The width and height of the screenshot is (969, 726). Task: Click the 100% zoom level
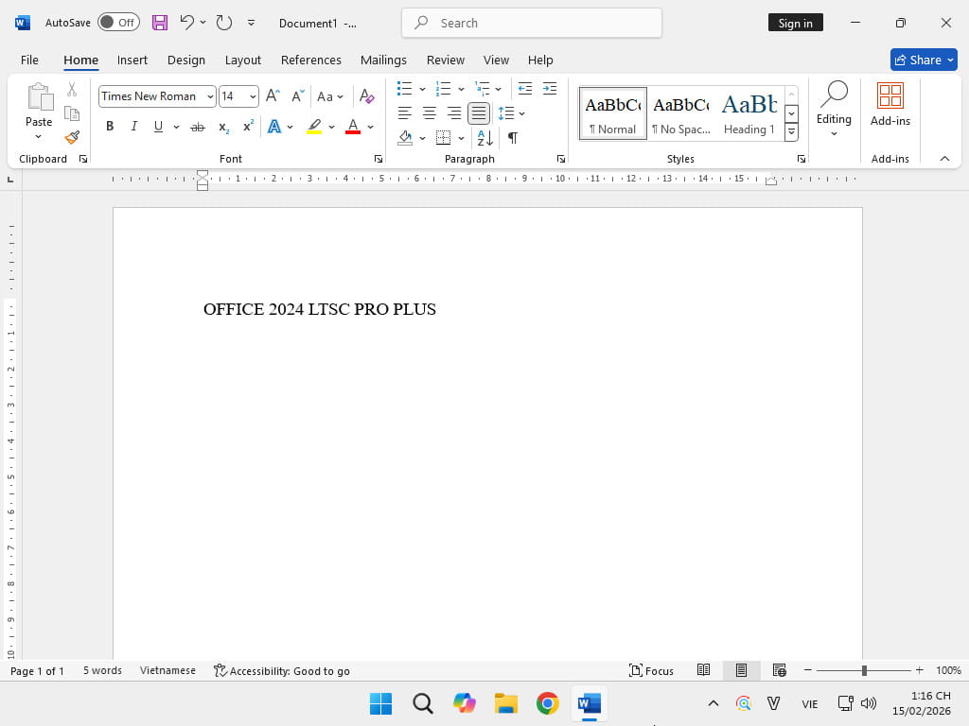(948, 670)
